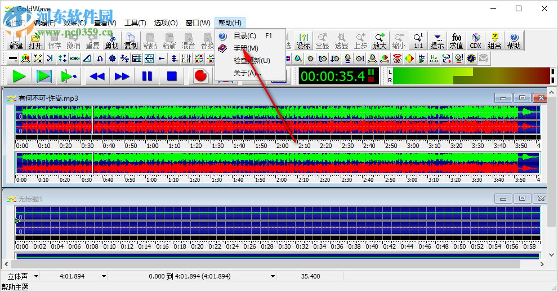Click the 1:1 zoom icon
558x292 pixels.
coord(418,41)
